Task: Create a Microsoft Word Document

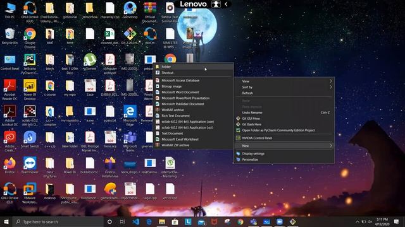Action: tap(194, 92)
